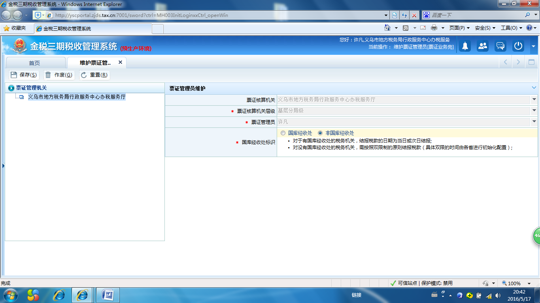Show hidden tray icons arrow
This screenshot has width=540, height=303.
click(x=450, y=296)
